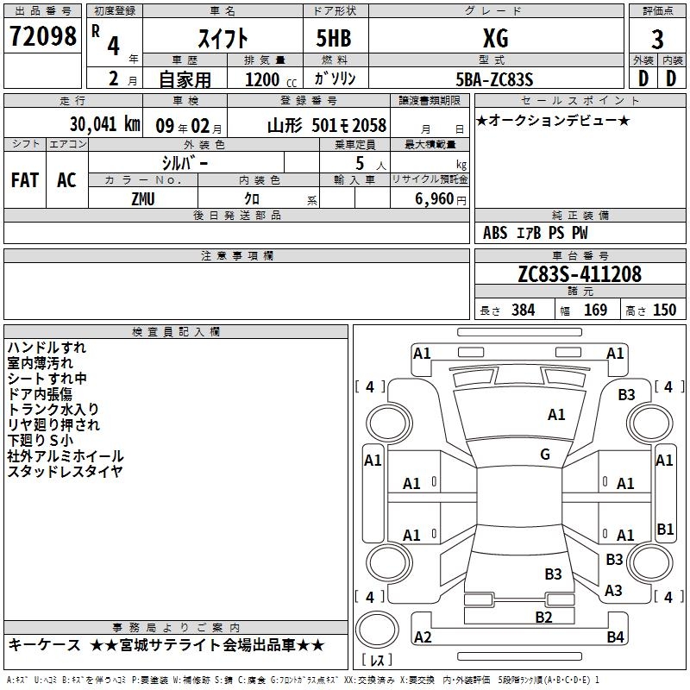Select the A2 mark on rear bumper
690x690 pixels.
423,637
